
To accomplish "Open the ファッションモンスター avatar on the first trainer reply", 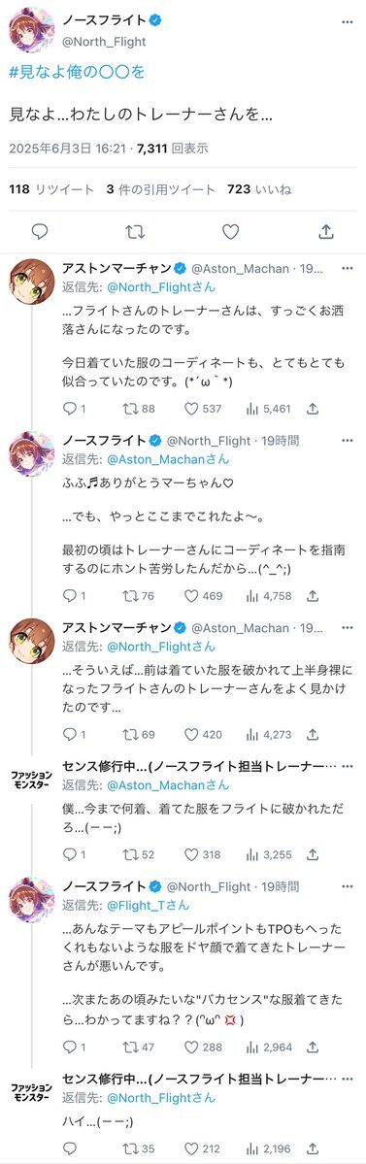I will [31, 780].
